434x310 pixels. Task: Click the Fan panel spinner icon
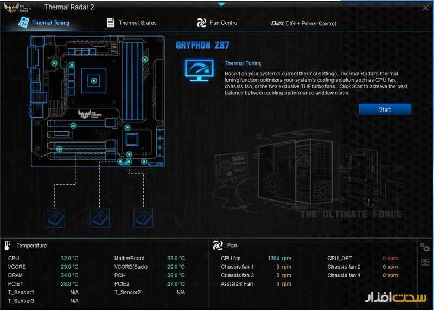pyautogui.click(x=218, y=246)
